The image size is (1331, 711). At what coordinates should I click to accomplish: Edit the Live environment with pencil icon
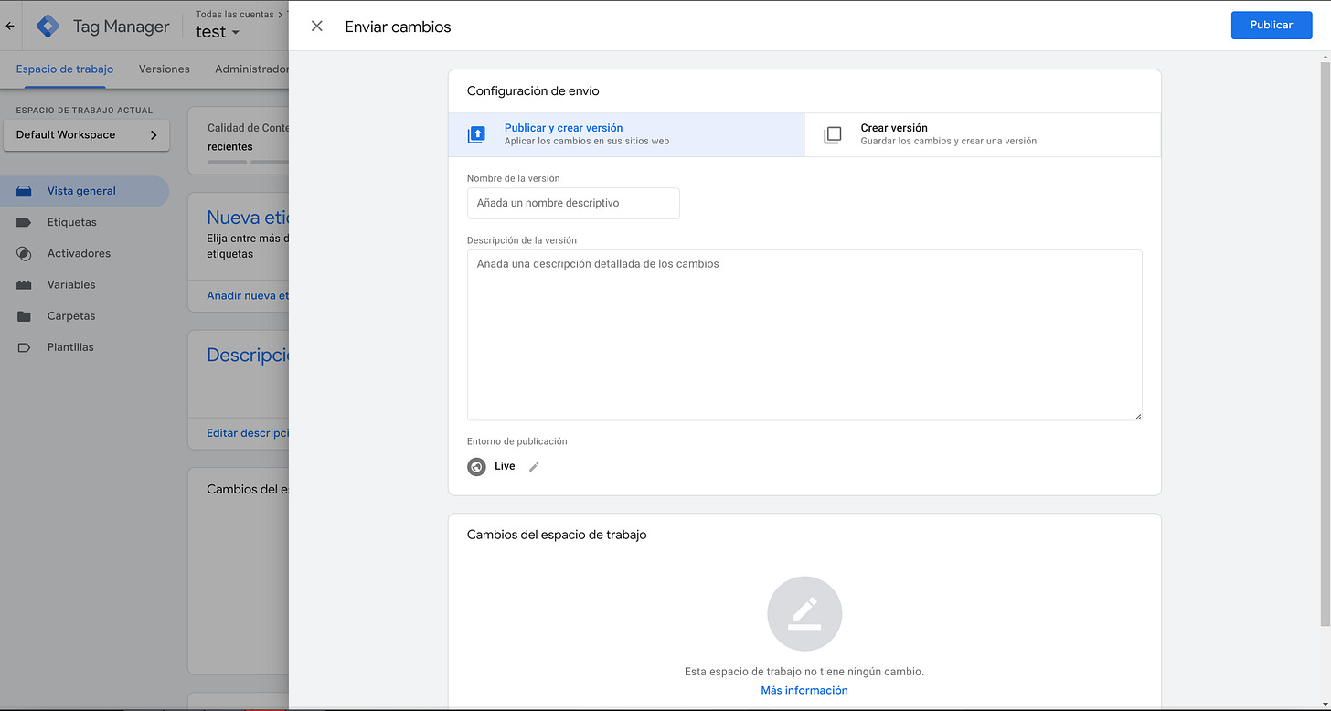534,467
